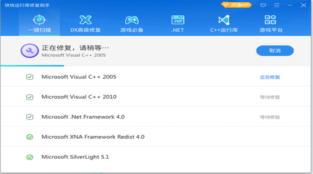Minimize the window
313x174 pixels.
[290, 5]
